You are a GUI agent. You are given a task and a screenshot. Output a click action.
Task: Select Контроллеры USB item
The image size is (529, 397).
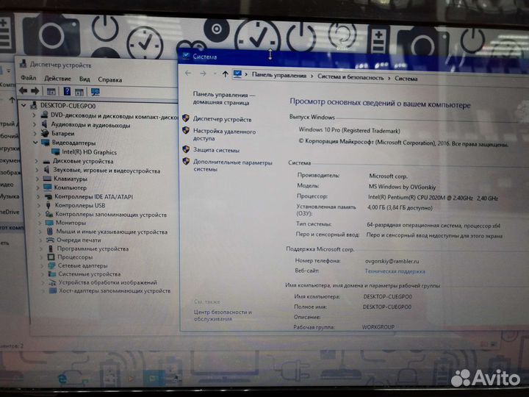pyautogui.click(x=80, y=205)
